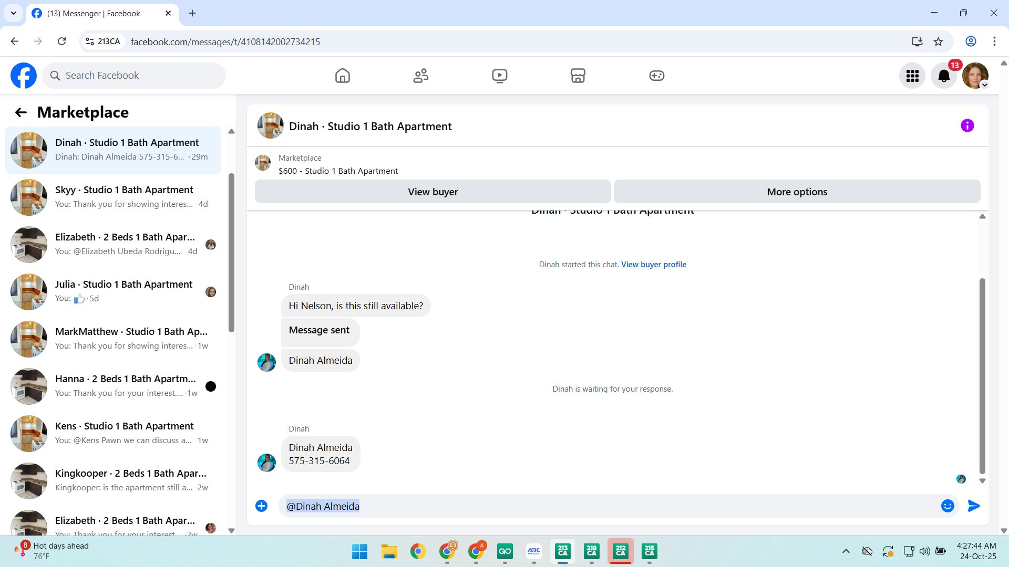
Task: Click the 575-315-6064 message bubble
Action: (321, 454)
